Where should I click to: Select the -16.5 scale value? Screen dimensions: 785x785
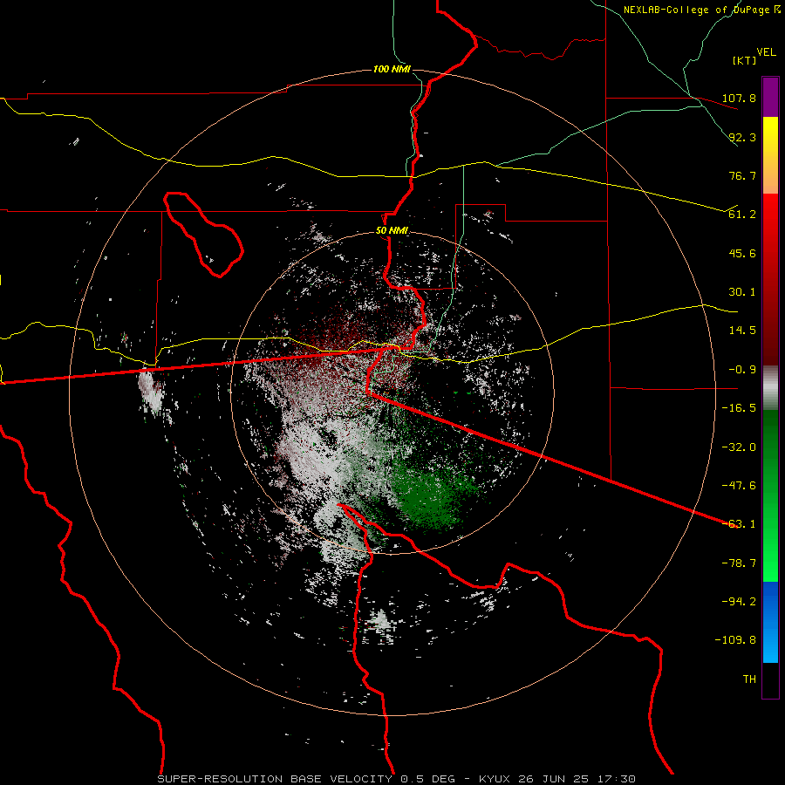(x=739, y=408)
